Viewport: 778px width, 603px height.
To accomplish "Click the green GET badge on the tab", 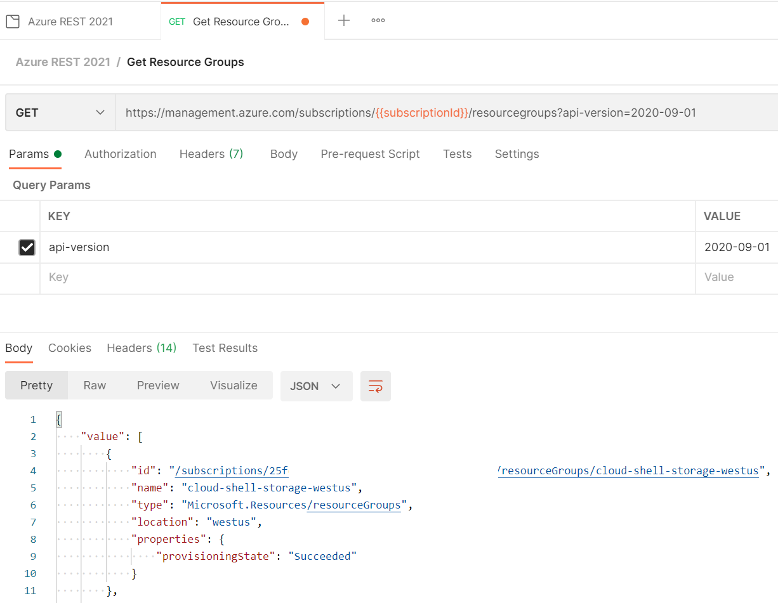I will click(x=176, y=21).
